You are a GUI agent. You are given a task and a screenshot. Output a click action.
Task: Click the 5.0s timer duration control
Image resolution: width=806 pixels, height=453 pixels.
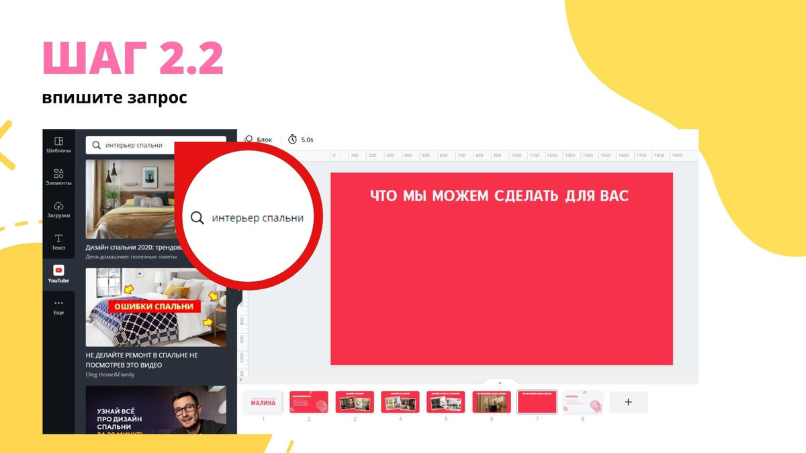(x=300, y=140)
